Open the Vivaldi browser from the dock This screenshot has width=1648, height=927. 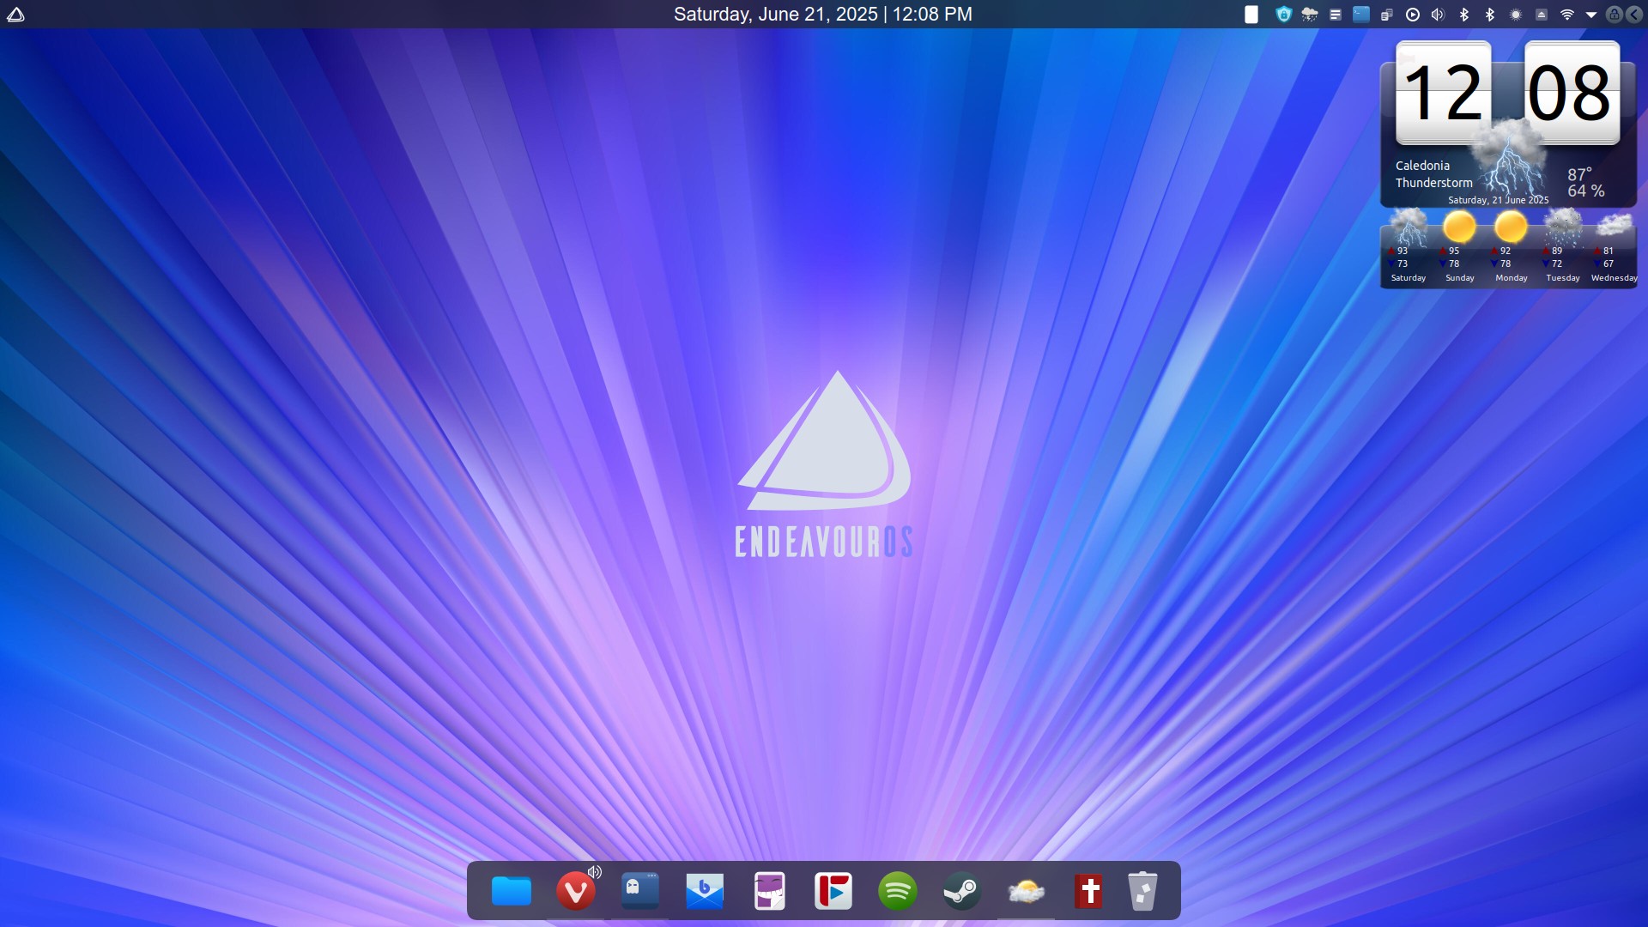(x=575, y=892)
